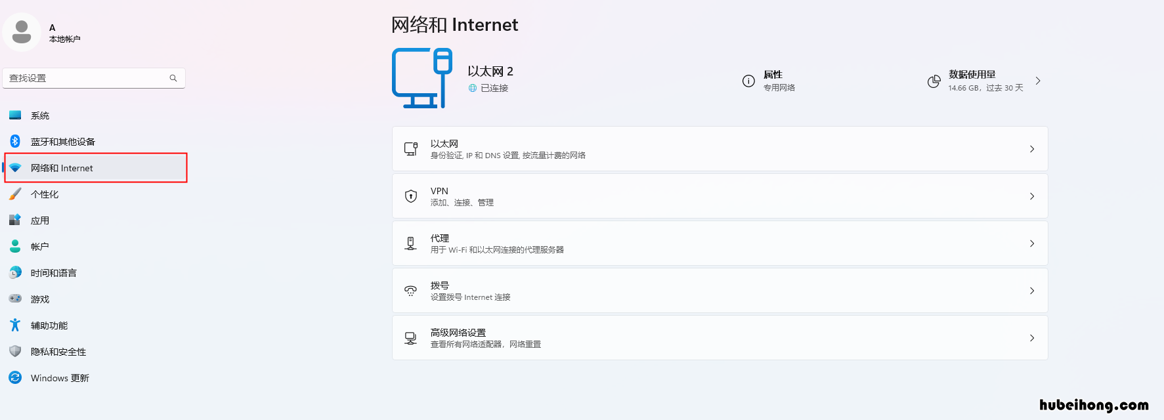Open 帐户 settings category
The image size is (1164, 420).
(x=95, y=247)
